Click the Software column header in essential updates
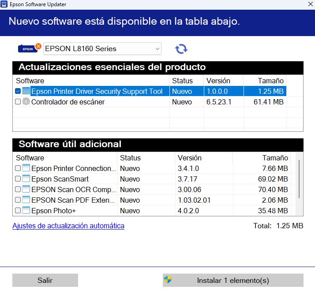The width and height of the screenshot is (315, 293). 30,81
